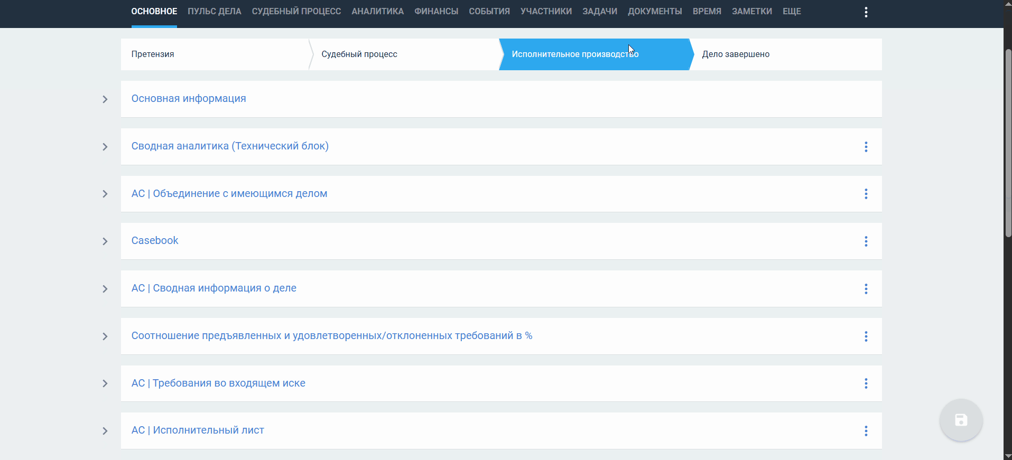This screenshot has height=460, width=1012.
Task: Open three-dot menu in top navigation bar
Action: tap(866, 12)
